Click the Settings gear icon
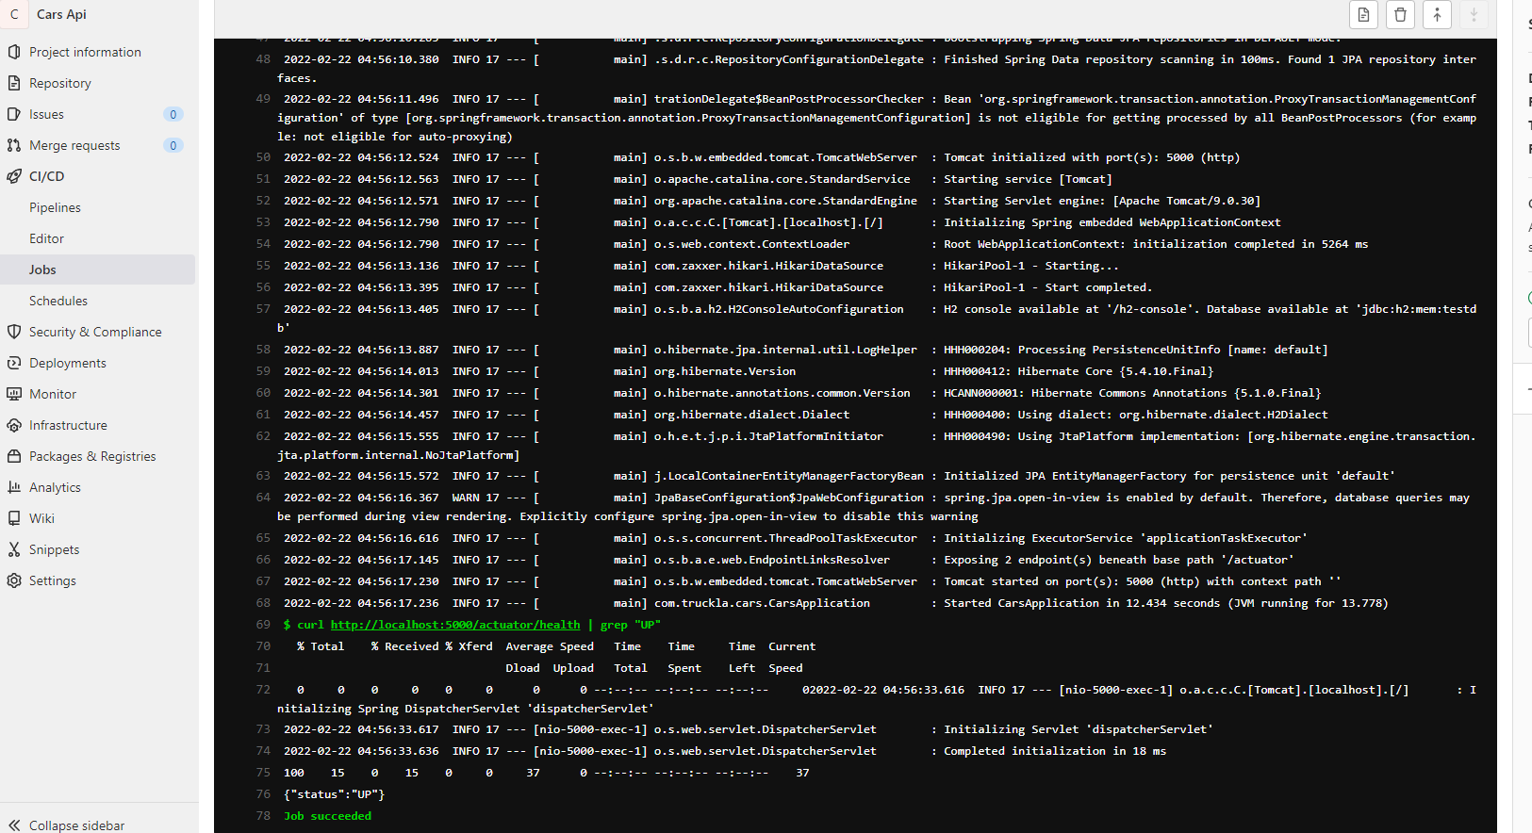 tap(14, 580)
